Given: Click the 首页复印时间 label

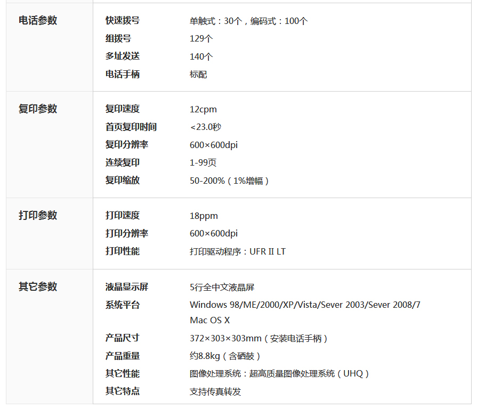Looking at the screenshot, I should click(131, 127).
